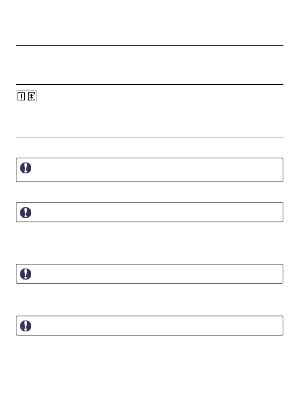Image resolution: width=292 pixels, height=419 pixels.
Task: Click the empty page area below the last notice
Action: [x=149, y=376]
